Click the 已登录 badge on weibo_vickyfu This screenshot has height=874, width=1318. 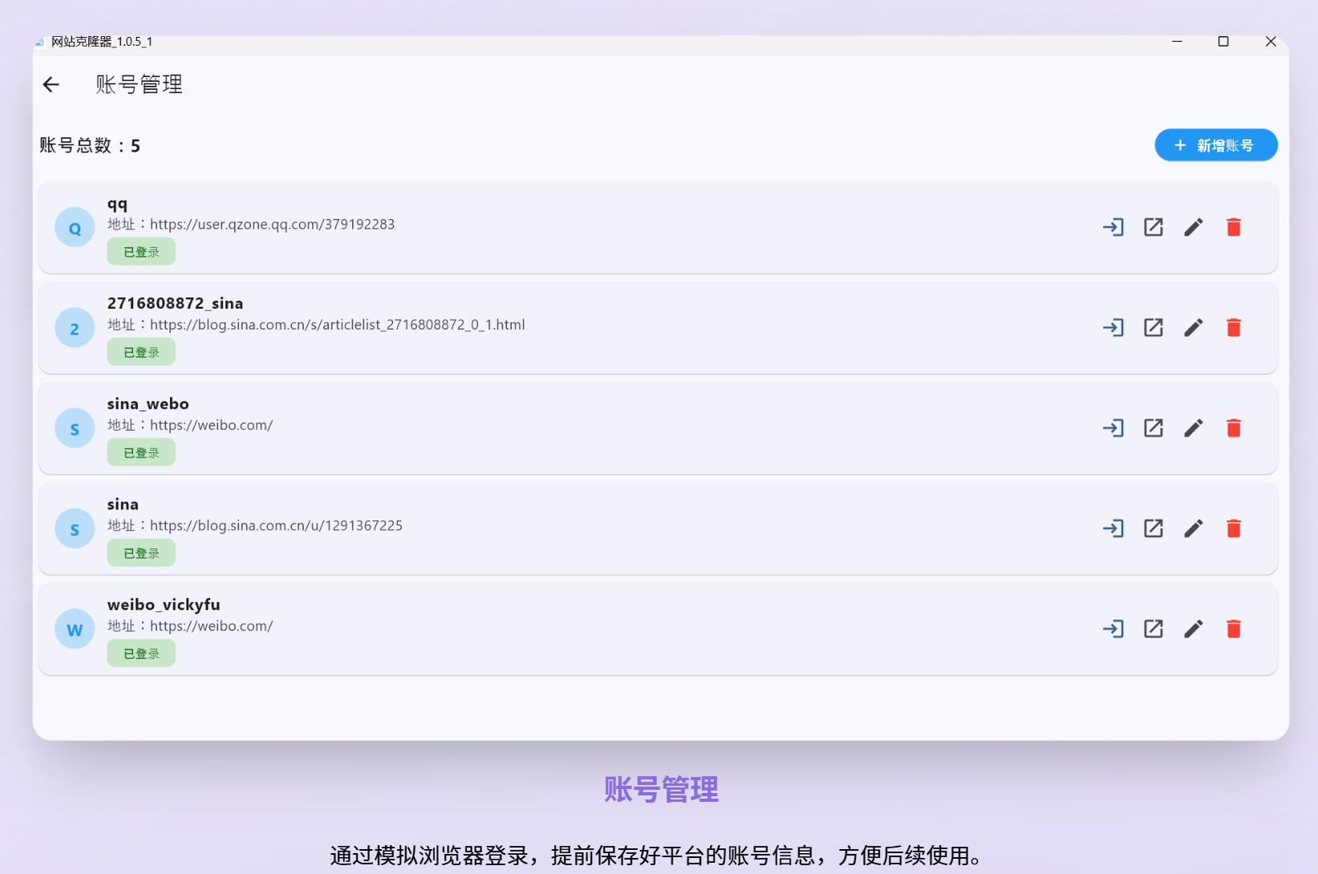[141, 653]
